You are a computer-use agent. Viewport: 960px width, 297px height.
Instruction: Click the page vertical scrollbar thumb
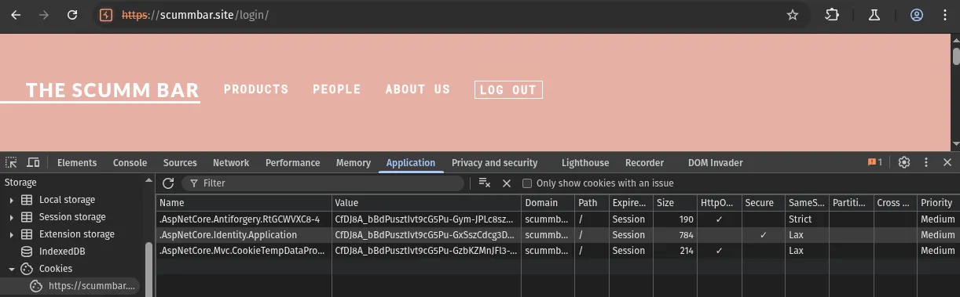click(955, 56)
